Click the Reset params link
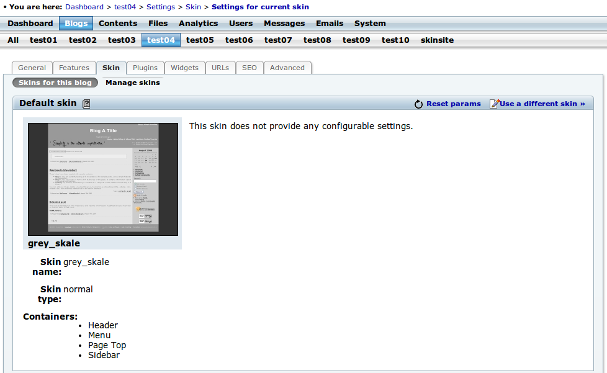607x373 pixels. click(453, 104)
